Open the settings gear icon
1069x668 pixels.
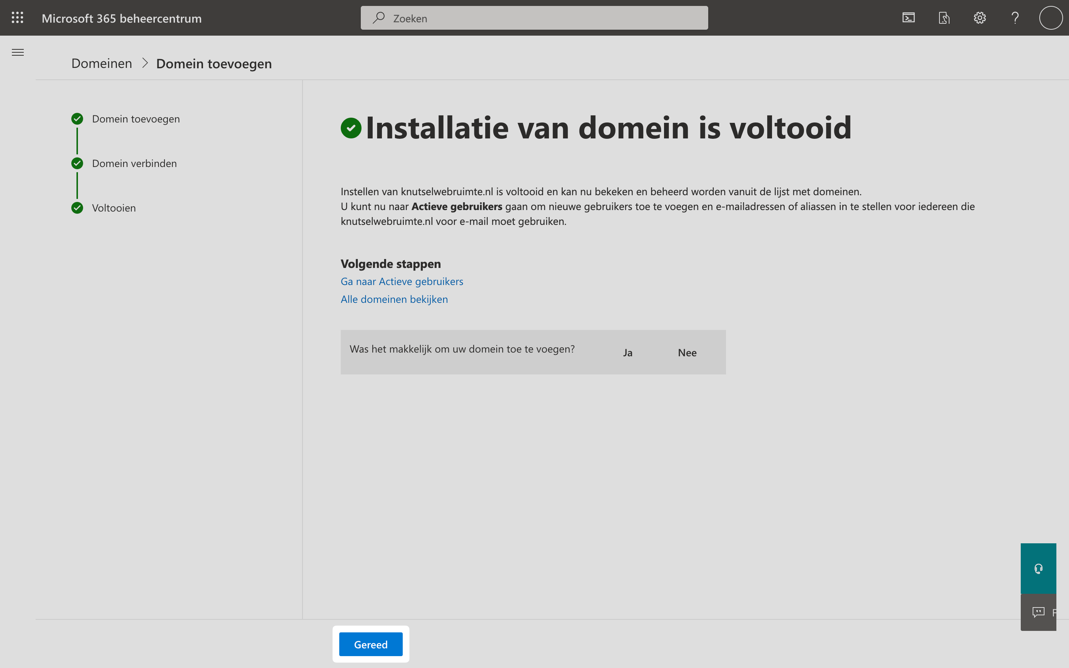pos(980,18)
